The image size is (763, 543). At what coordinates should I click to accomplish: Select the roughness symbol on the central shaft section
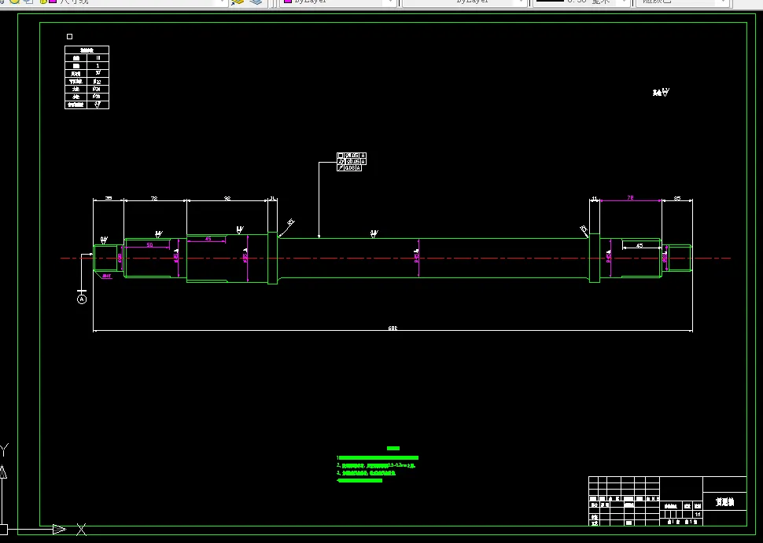coord(374,234)
